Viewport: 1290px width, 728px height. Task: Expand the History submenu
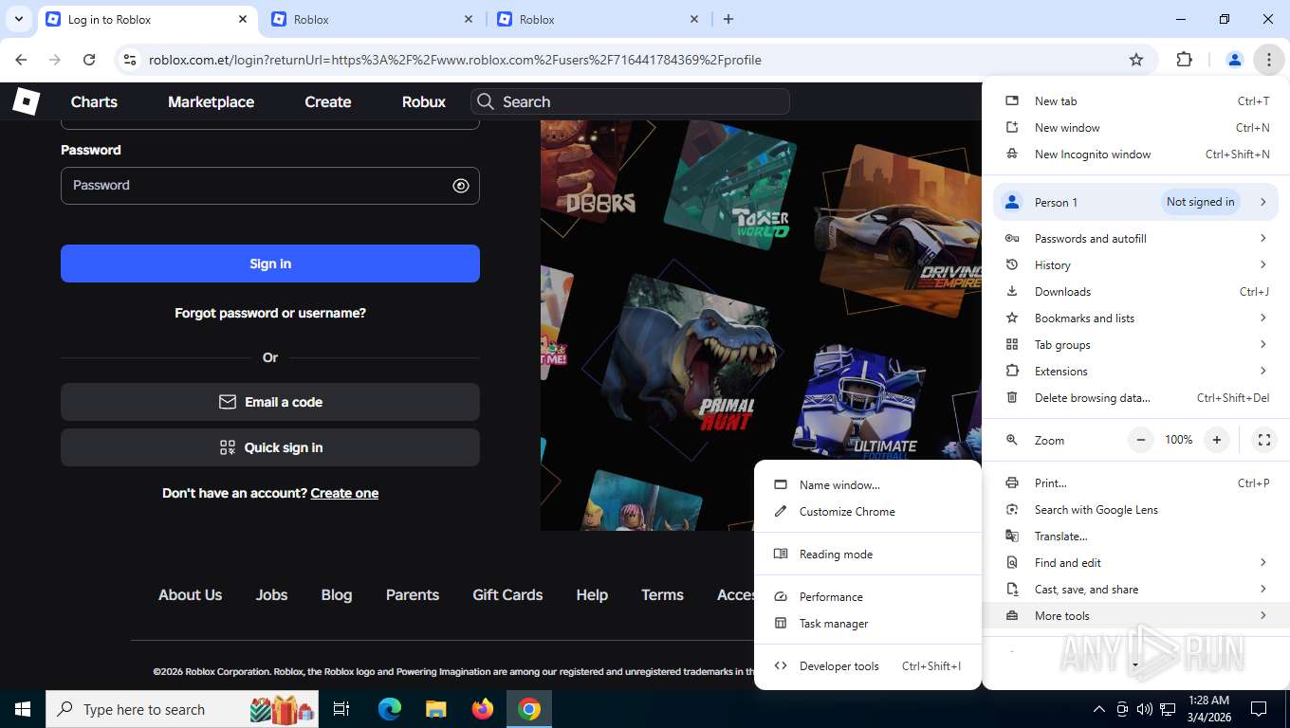pos(1136,265)
